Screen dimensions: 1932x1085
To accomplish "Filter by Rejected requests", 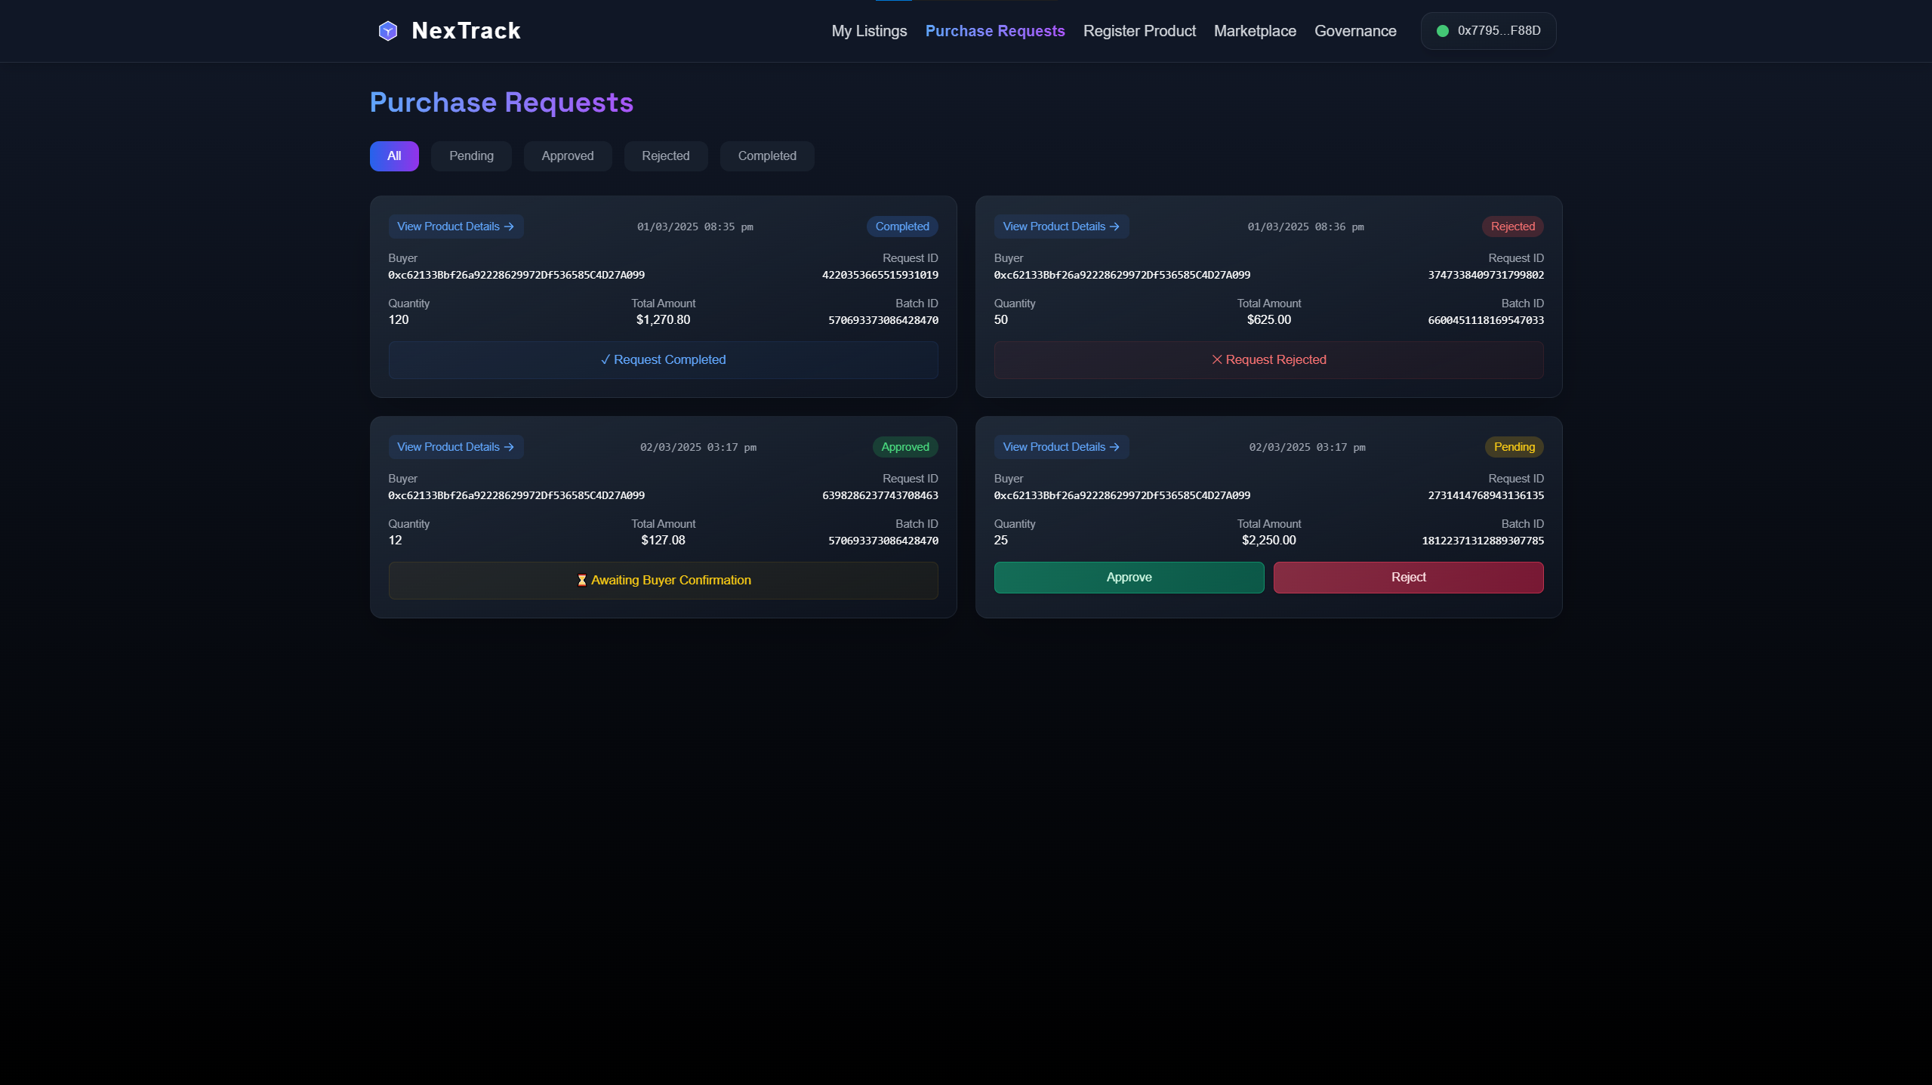I will [x=666, y=156].
